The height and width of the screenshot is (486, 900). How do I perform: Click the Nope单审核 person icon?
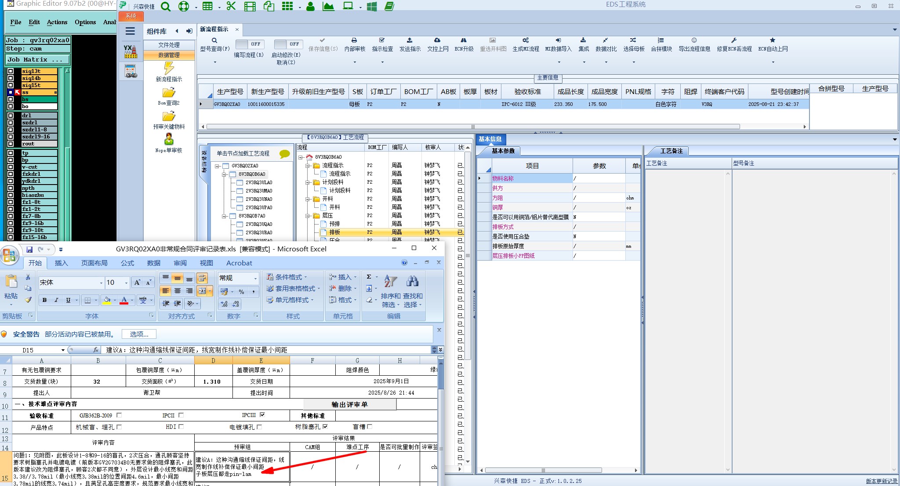coord(169,140)
